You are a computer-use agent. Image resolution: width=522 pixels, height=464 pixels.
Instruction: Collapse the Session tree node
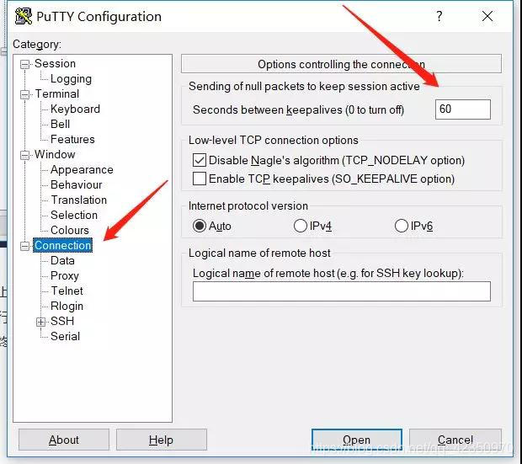pyautogui.click(x=24, y=64)
